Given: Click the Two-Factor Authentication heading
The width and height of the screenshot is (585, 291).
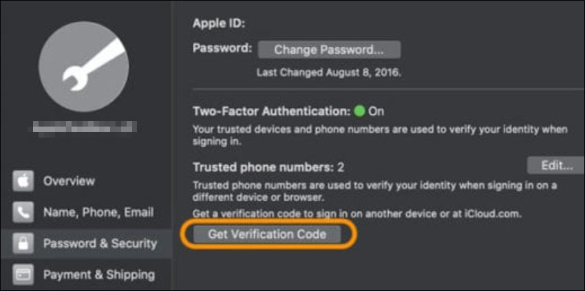Looking at the screenshot, I should (x=271, y=111).
